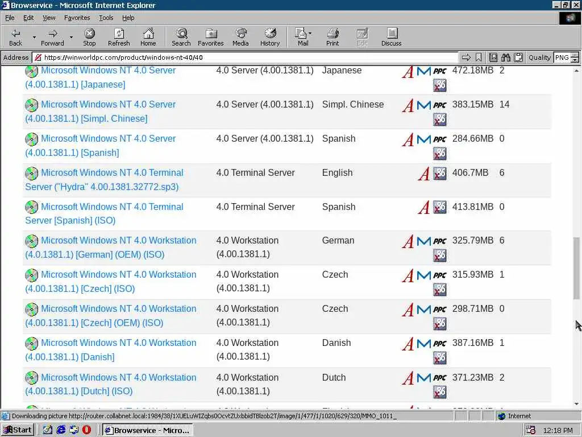Show the History pane

coord(270,37)
